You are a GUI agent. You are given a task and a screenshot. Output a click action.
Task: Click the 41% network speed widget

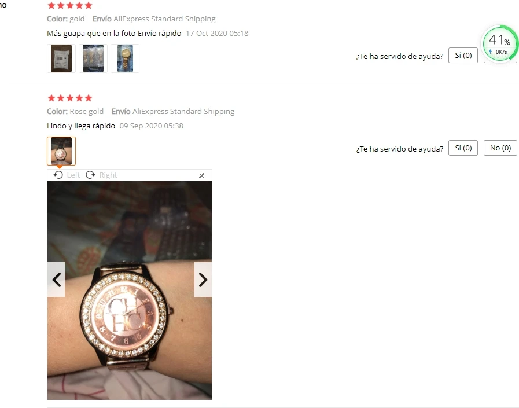coord(500,43)
